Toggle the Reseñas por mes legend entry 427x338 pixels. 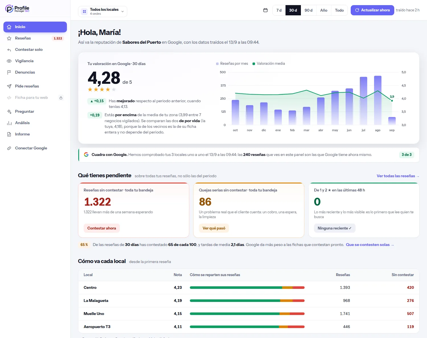(x=232, y=64)
